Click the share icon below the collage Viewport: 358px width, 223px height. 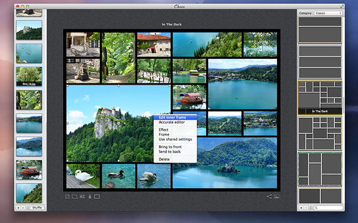(x=269, y=196)
